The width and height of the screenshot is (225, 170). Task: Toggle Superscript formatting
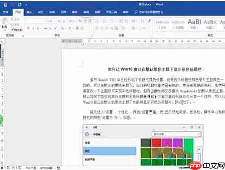point(55,28)
